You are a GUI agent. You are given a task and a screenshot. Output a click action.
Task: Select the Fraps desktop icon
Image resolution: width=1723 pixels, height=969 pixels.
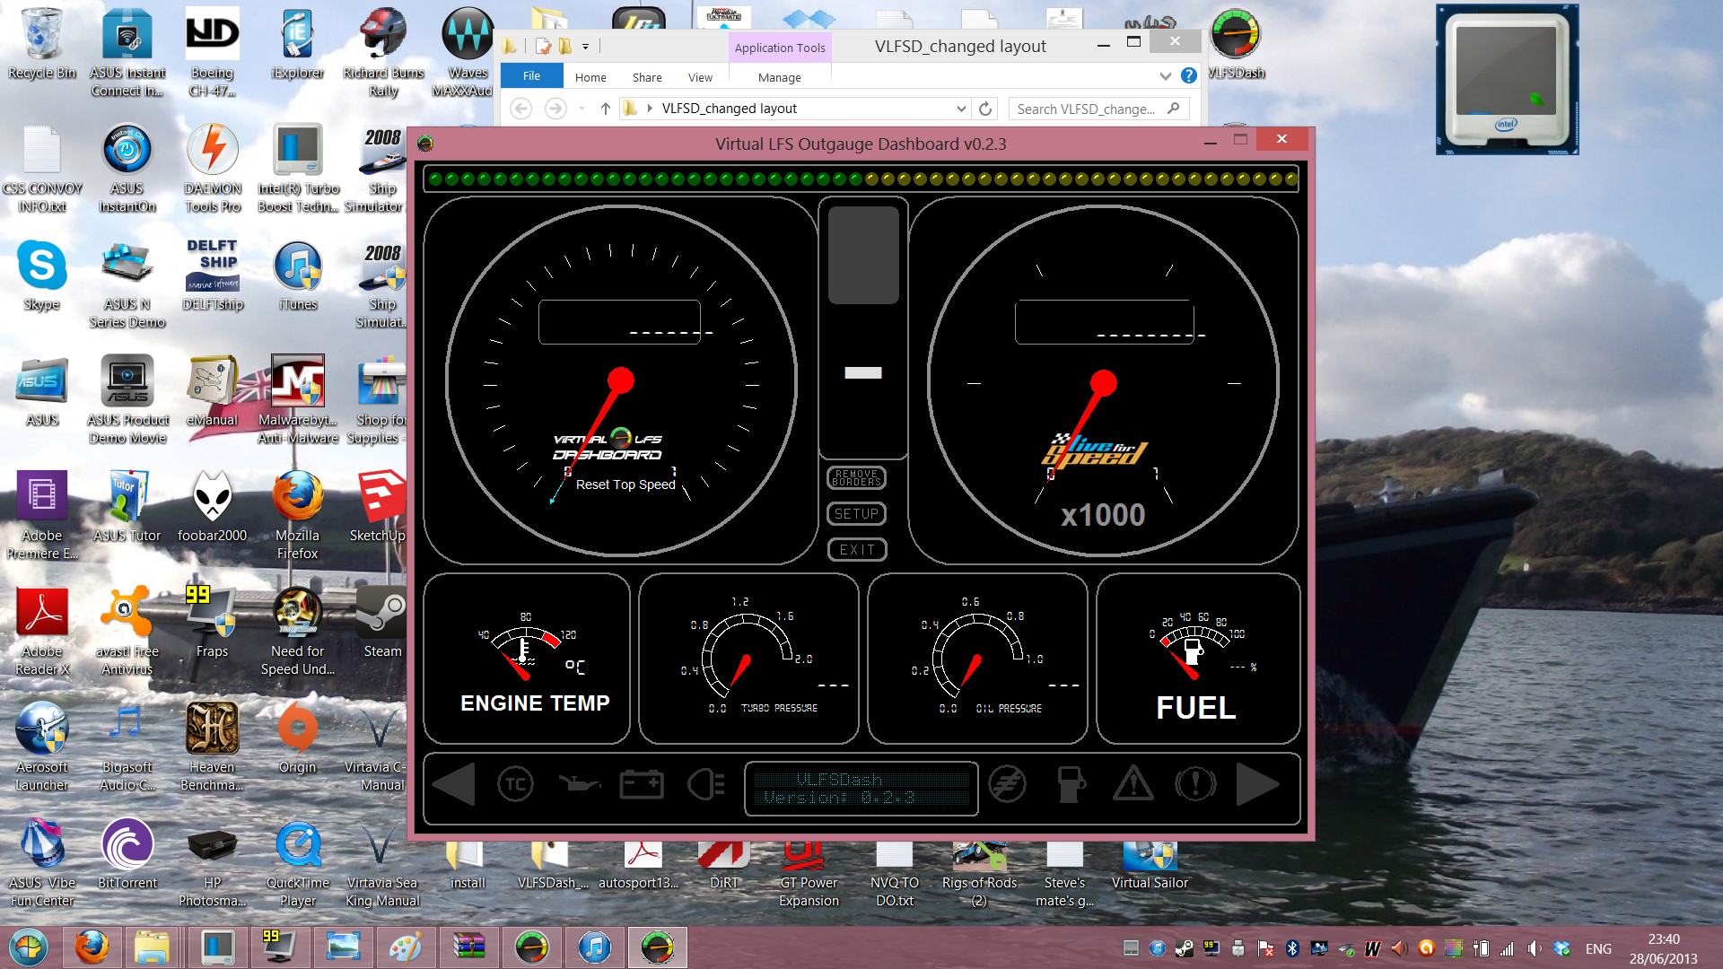pos(212,621)
